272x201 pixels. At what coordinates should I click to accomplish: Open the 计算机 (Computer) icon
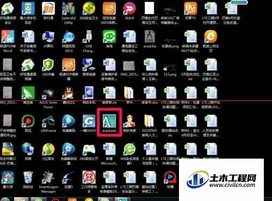pyautogui.click(x=48, y=36)
